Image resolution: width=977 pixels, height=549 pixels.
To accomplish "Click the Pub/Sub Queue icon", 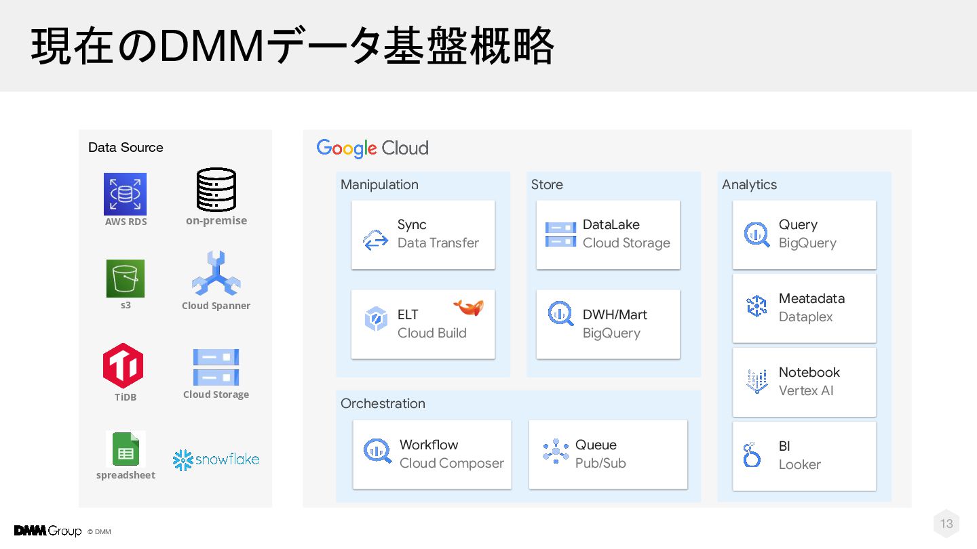I will click(x=556, y=451).
